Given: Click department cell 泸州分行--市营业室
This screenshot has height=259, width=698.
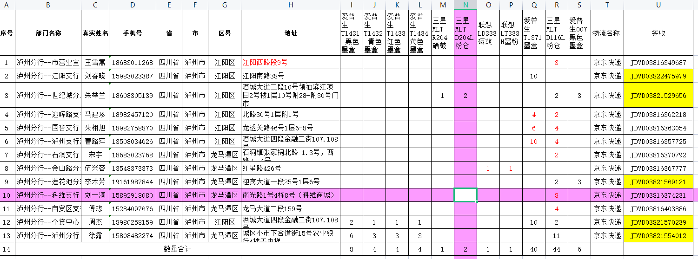Looking at the screenshot, I should coord(48,63).
